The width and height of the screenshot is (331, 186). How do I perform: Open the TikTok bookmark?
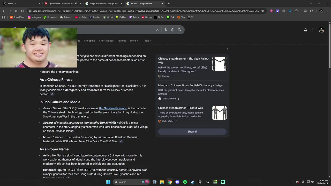coord(159,17)
